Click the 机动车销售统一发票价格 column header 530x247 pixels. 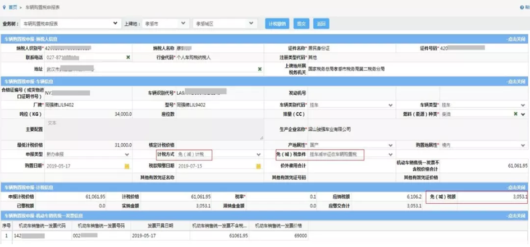pos(278,226)
